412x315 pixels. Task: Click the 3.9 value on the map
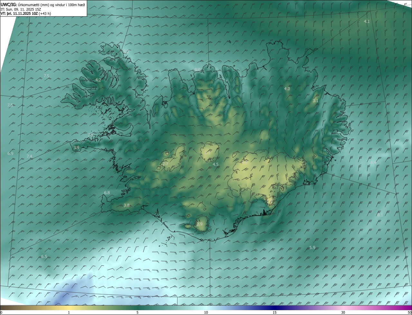coord(76,148)
